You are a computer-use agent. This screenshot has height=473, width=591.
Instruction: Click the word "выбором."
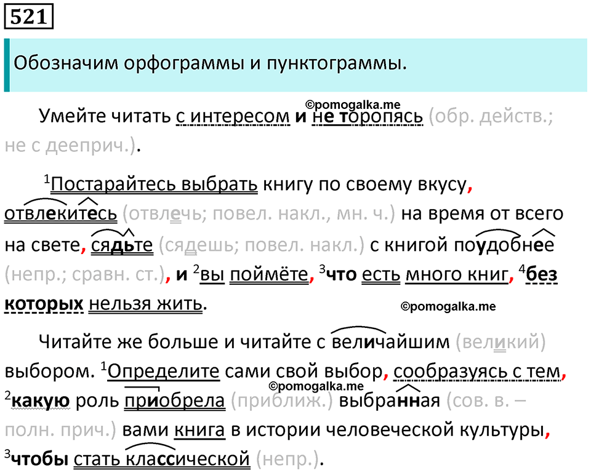[x=50, y=372]
